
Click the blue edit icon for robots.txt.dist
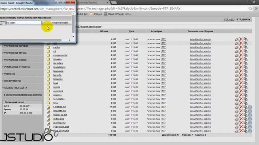coord(250,127)
